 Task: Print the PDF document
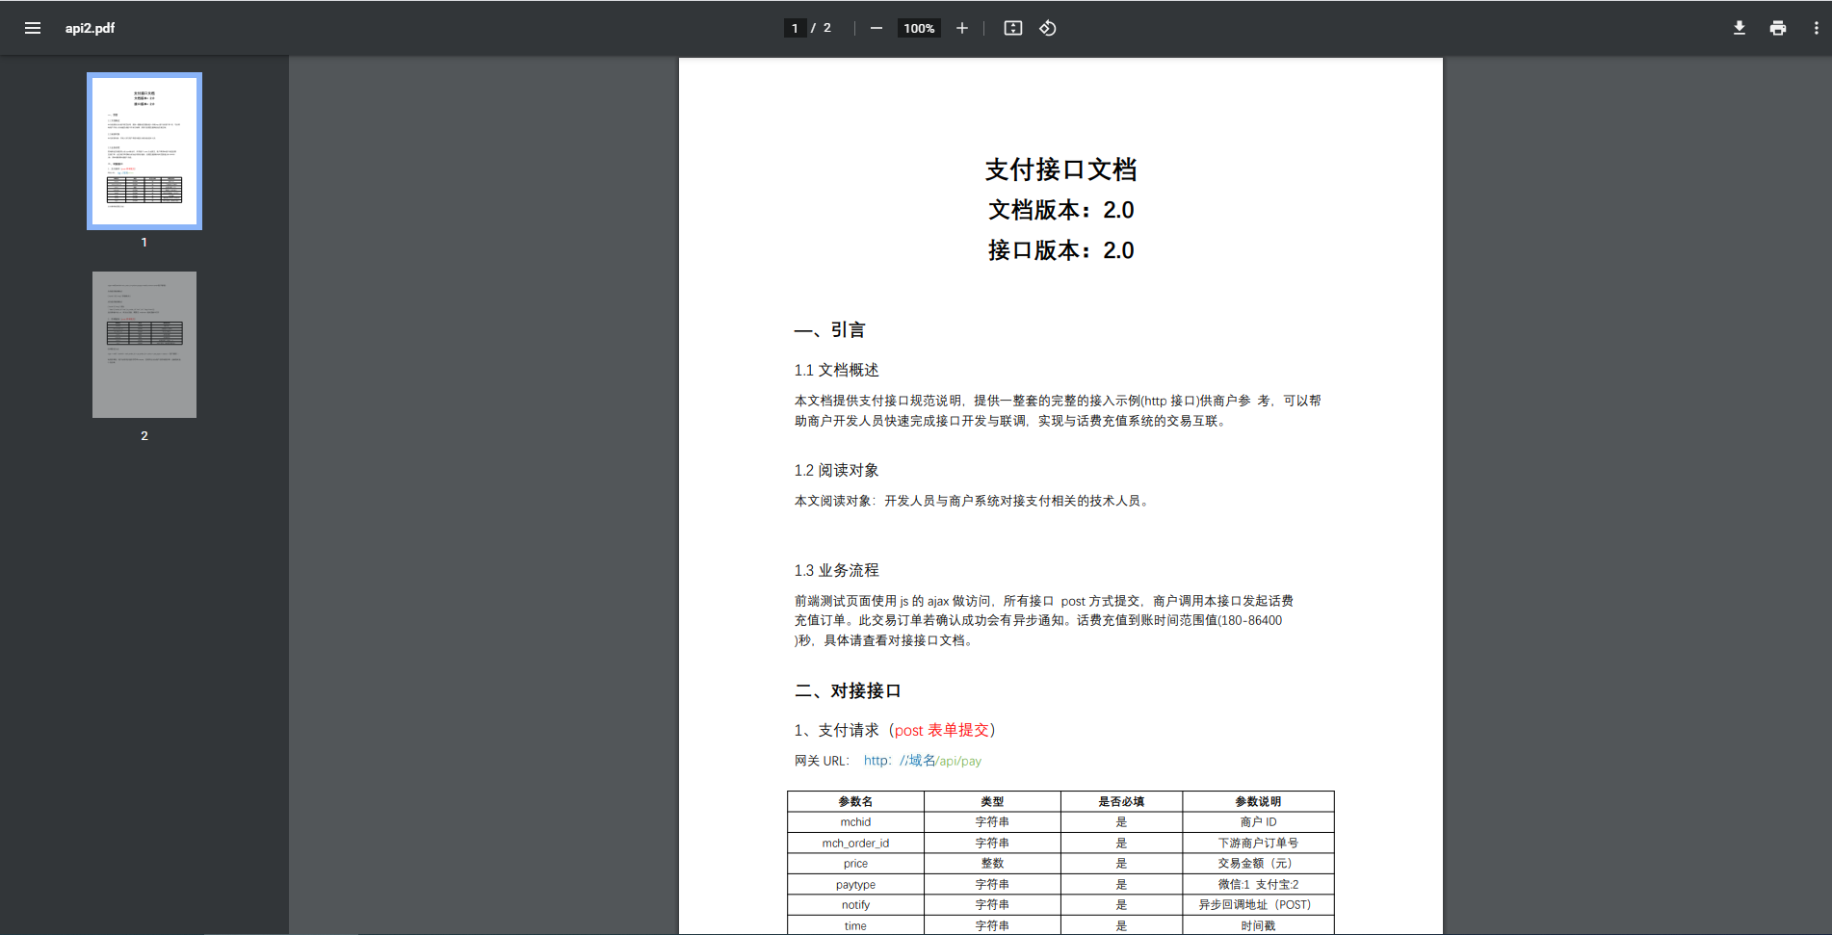[x=1777, y=28]
